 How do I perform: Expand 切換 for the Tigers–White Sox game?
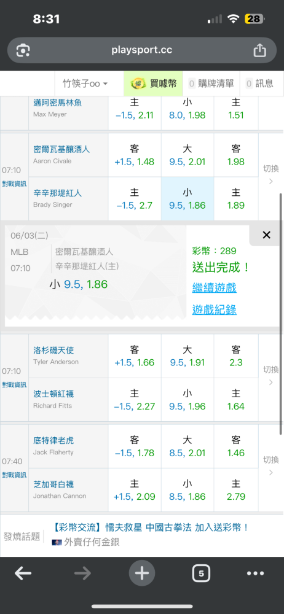[x=271, y=465]
